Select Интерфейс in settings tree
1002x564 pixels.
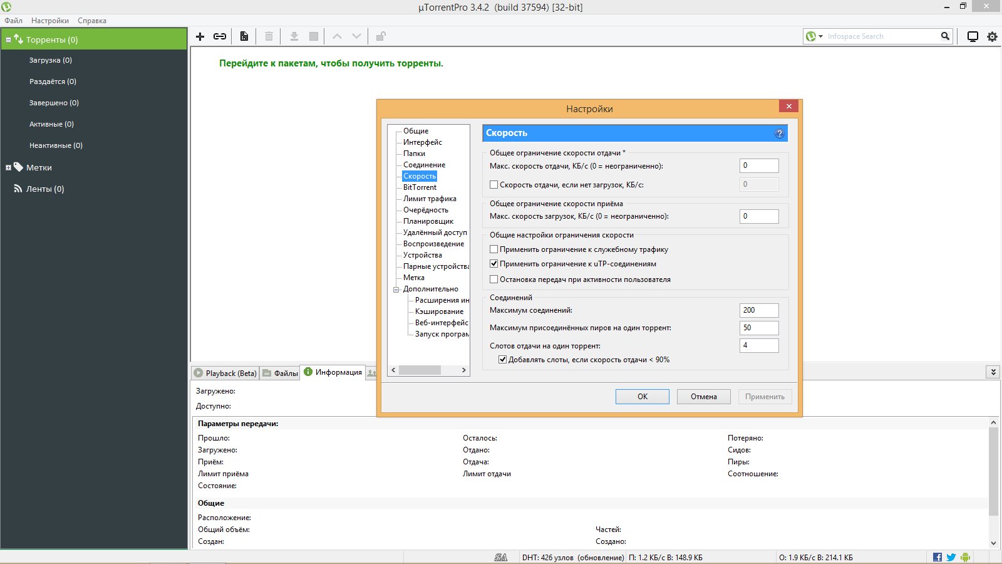pyautogui.click(x=423, y=142)
